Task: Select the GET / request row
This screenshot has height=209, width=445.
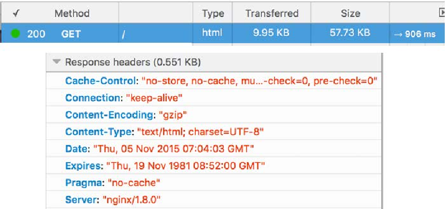Action: point(222,33)
